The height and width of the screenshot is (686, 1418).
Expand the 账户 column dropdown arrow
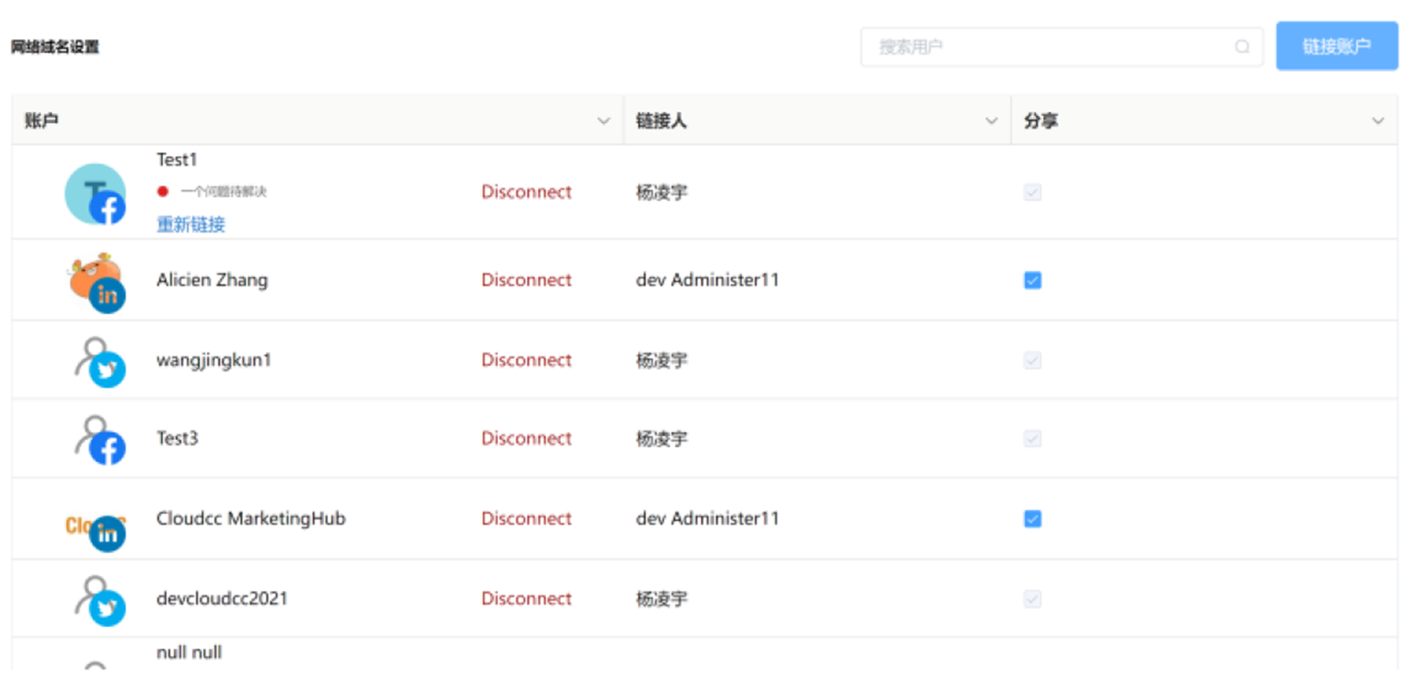pos(603,121)
